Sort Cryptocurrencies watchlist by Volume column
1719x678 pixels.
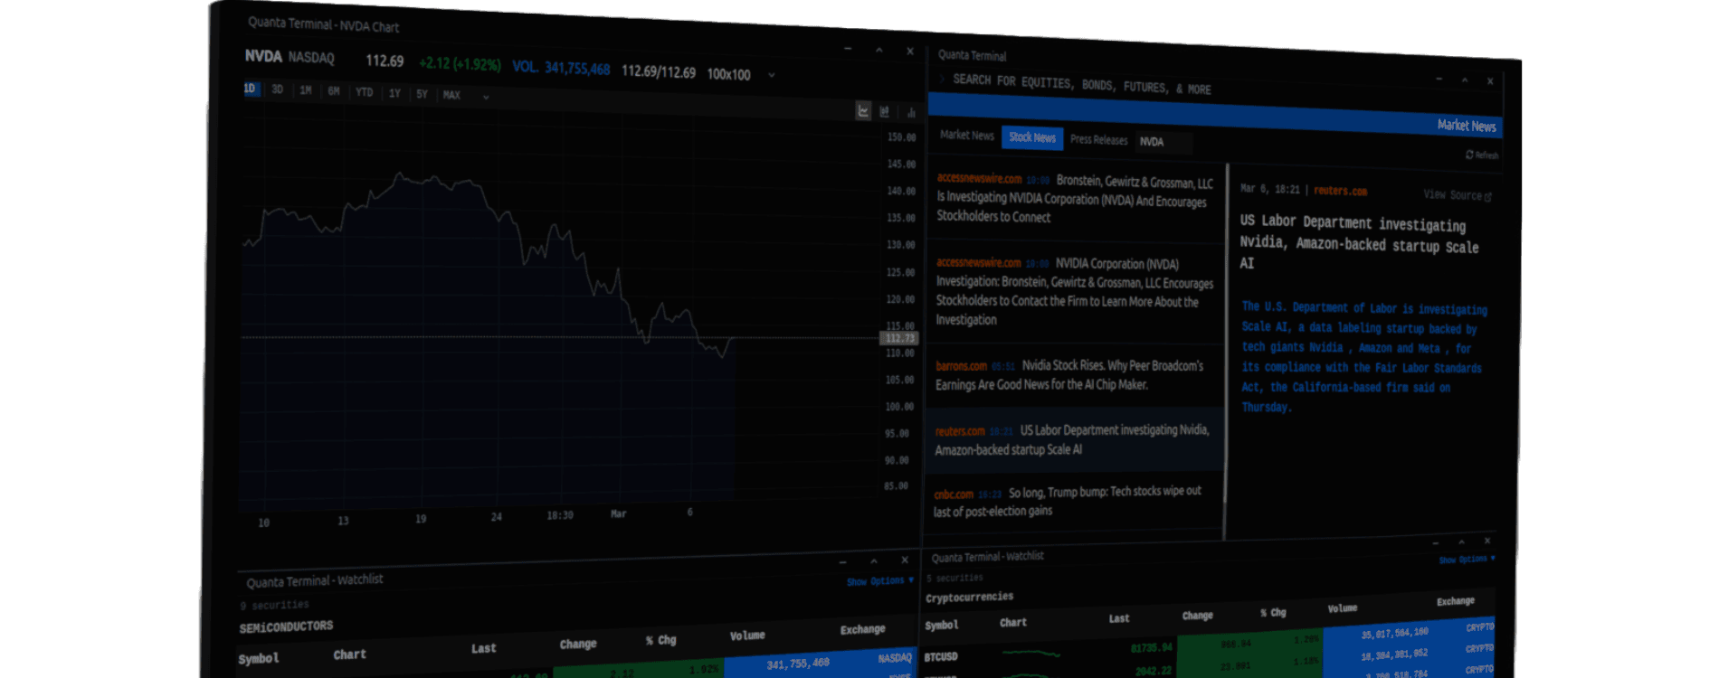pos(1343,608)
